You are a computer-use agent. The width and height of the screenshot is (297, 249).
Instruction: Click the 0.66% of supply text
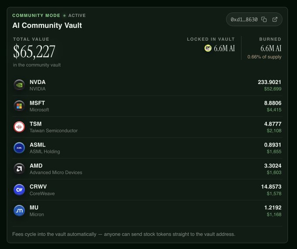pos(264,57)
